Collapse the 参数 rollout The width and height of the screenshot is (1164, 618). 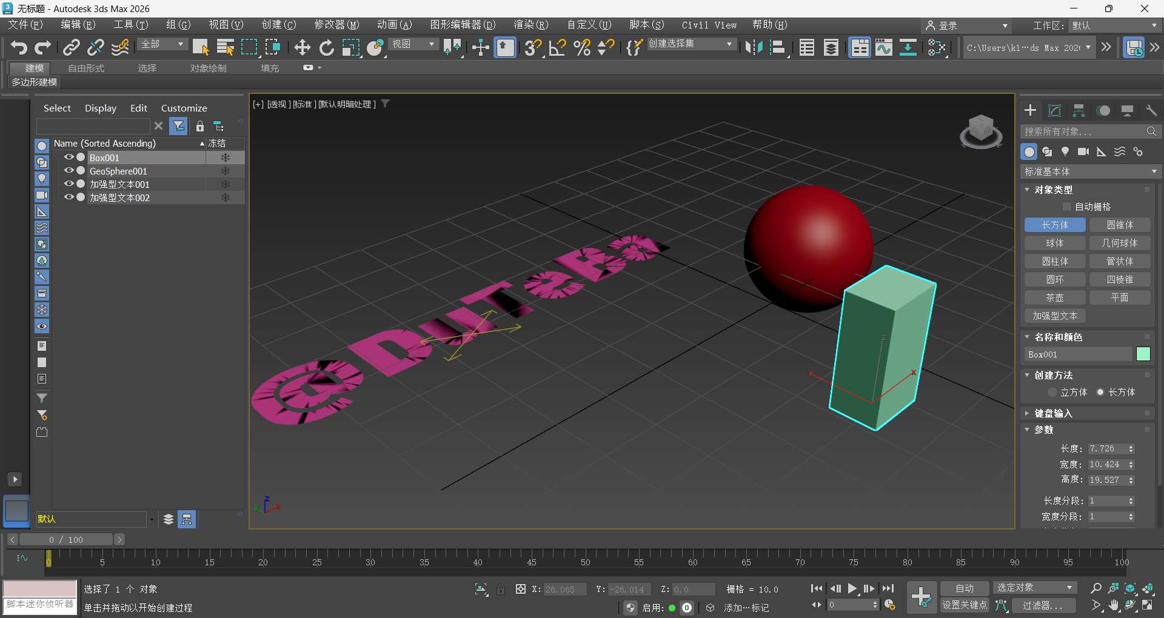[x=1043, y=430]
